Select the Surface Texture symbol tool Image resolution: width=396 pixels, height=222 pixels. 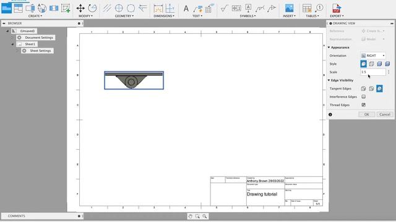224,8
